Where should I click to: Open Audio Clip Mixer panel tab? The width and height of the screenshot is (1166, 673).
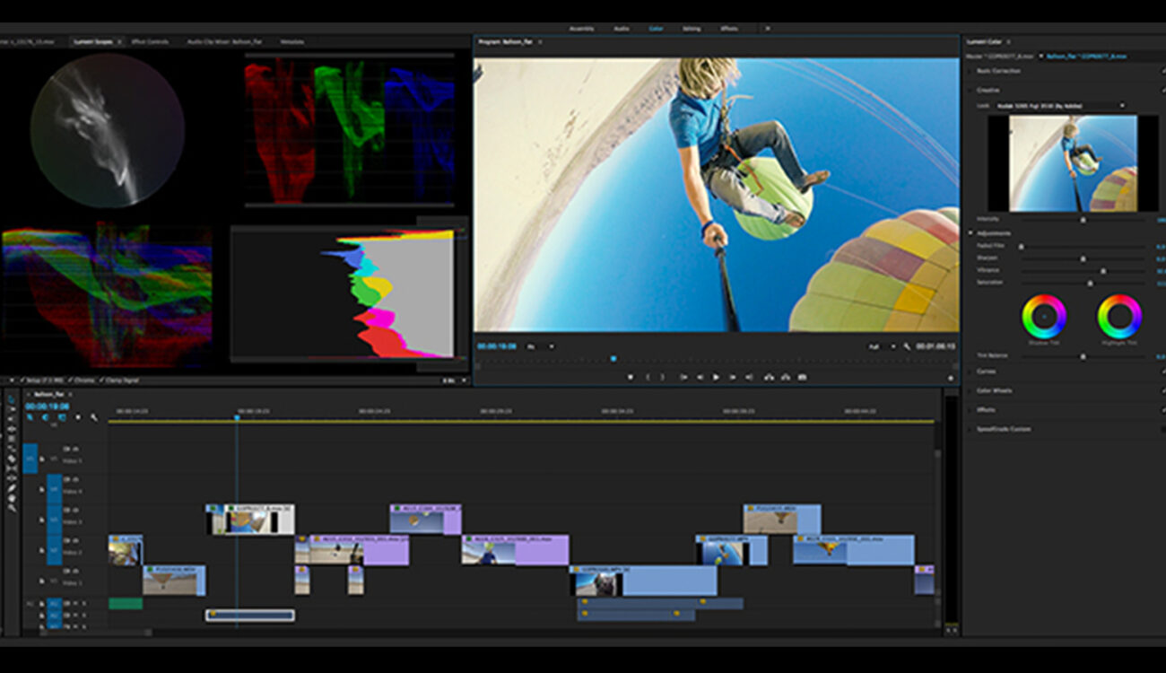(x=225, y=41)
